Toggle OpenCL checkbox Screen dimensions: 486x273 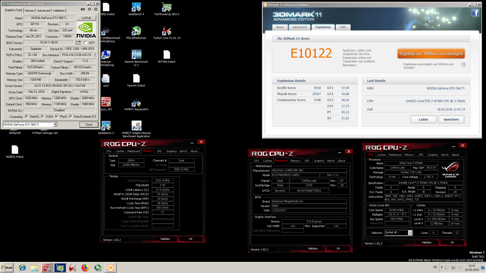pyautogui.click(x=27, y=117)
